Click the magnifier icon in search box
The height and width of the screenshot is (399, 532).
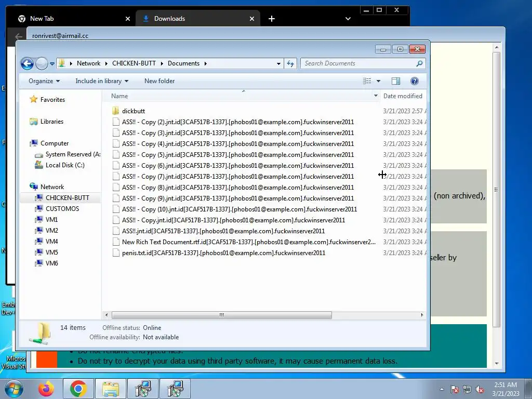tap(419, 63)
